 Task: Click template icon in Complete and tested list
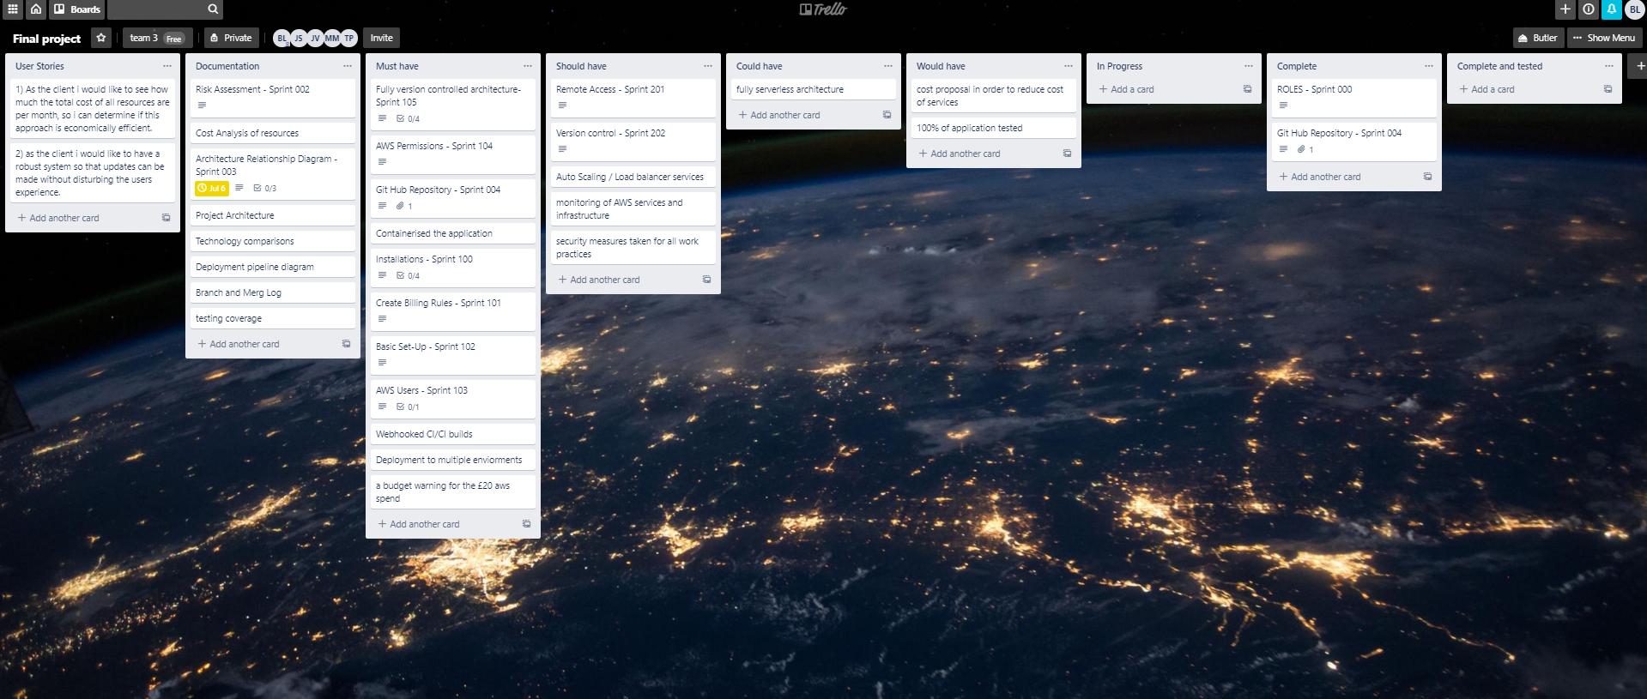click(x=1608, y=89)
